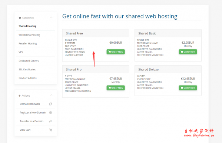The image size is (222, 143).
Task: Click the €0.00EUR price
Action: pos(116,43)
